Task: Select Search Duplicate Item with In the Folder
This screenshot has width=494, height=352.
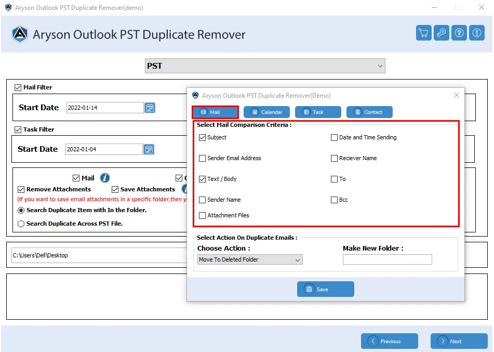Action: (x=21, y=211)
